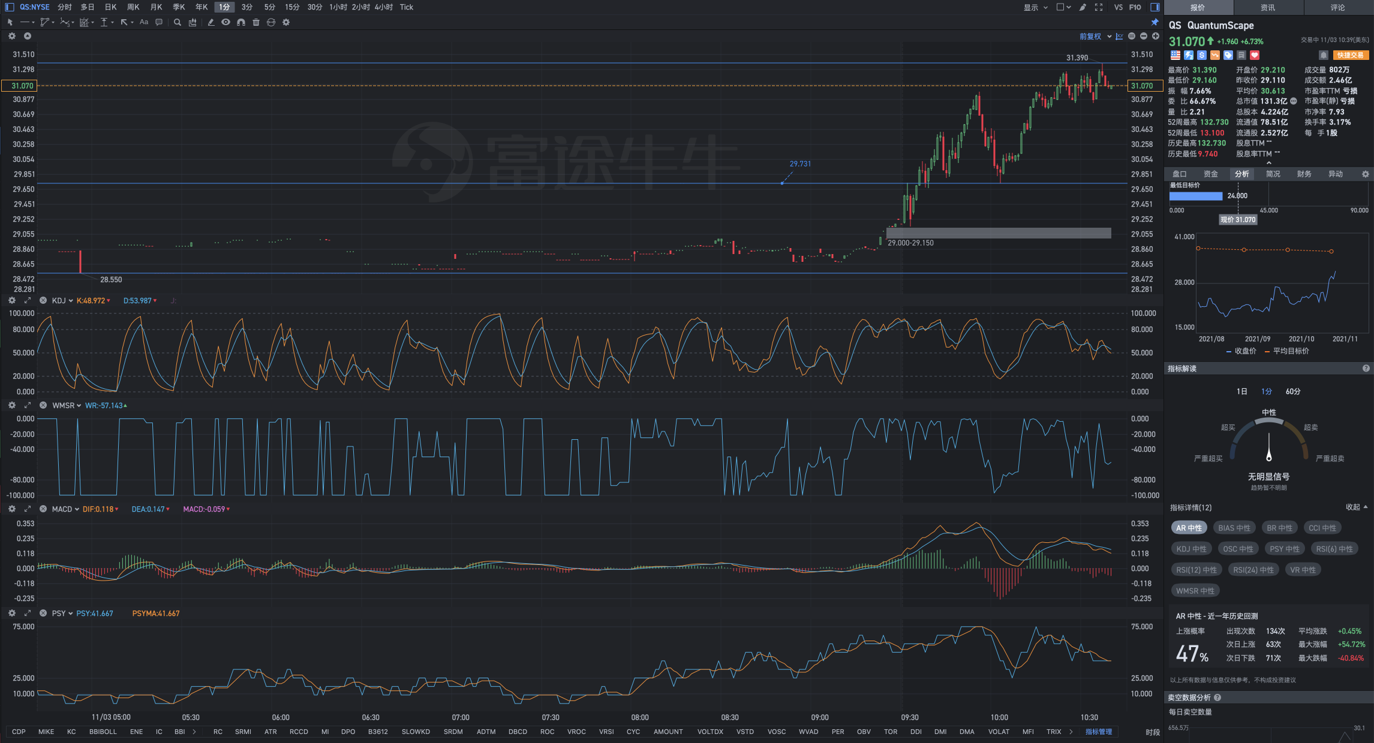Click the price alert bell icon
The height and width of the screenshot is (743, 1374).
[x=1324, y=55]
